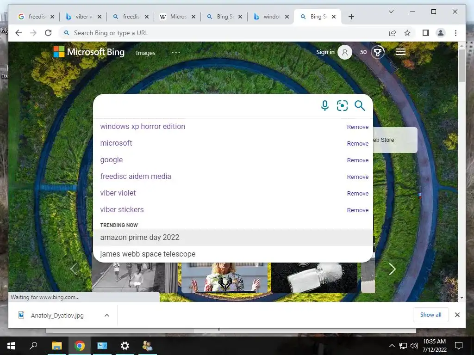Image resolution: width=474 pixels, height=355 pixels.
Task: Click Show all downloads button
Action: coord(430,314)
